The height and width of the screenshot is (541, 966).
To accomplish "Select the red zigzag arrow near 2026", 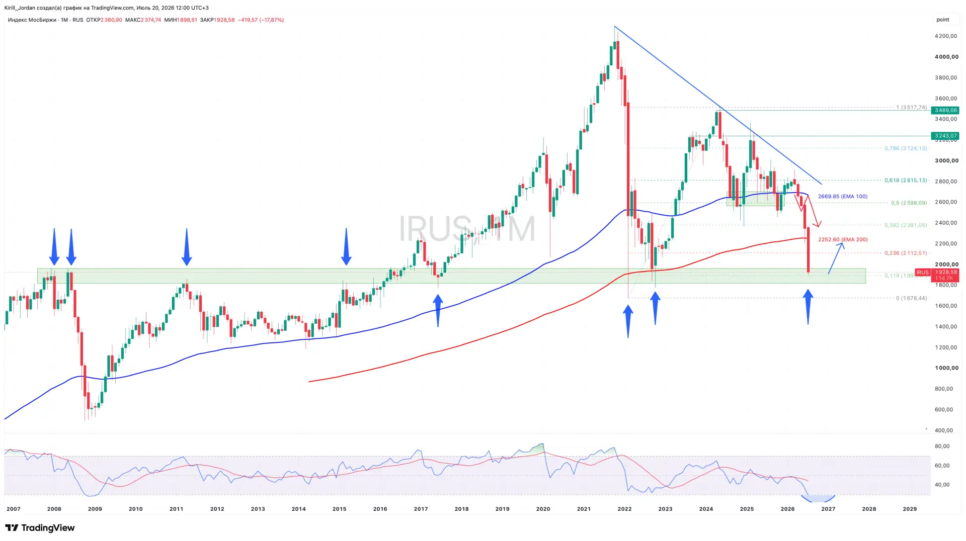I will click(808, 210).
